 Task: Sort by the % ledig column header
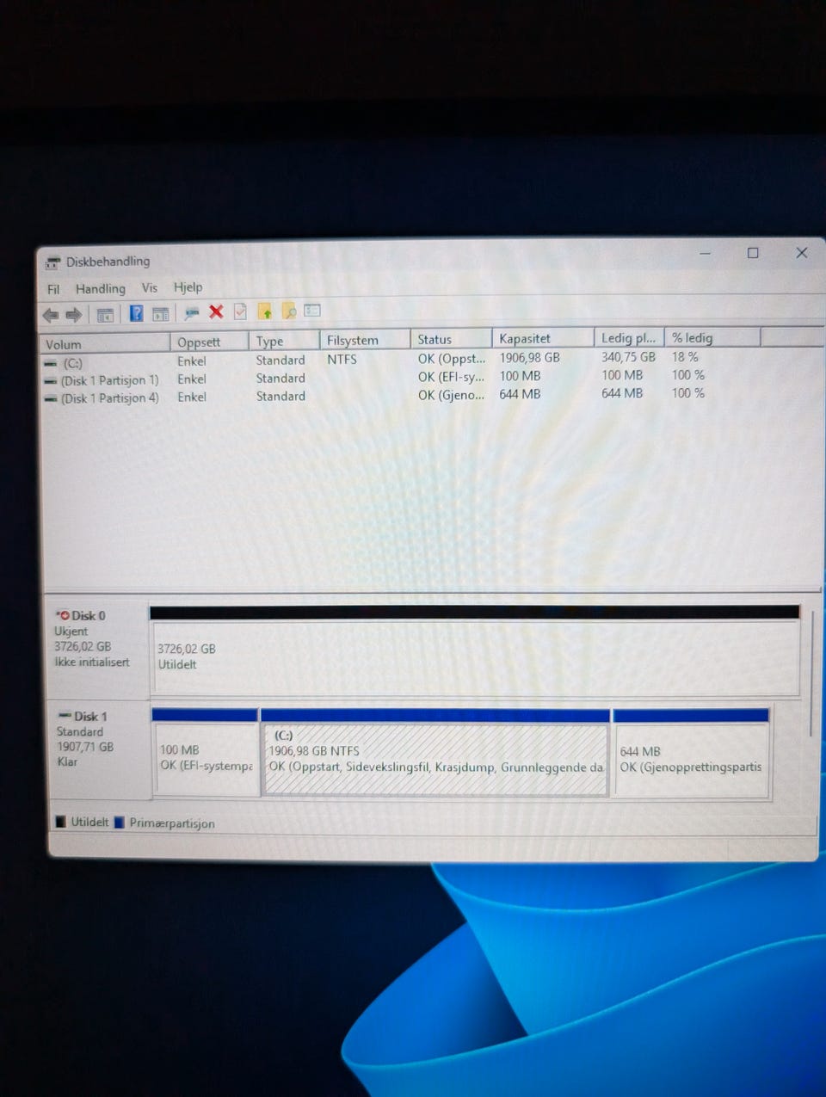(712, 337)
